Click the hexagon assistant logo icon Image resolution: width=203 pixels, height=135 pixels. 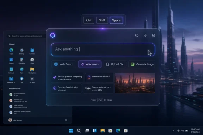coord(53,35)
